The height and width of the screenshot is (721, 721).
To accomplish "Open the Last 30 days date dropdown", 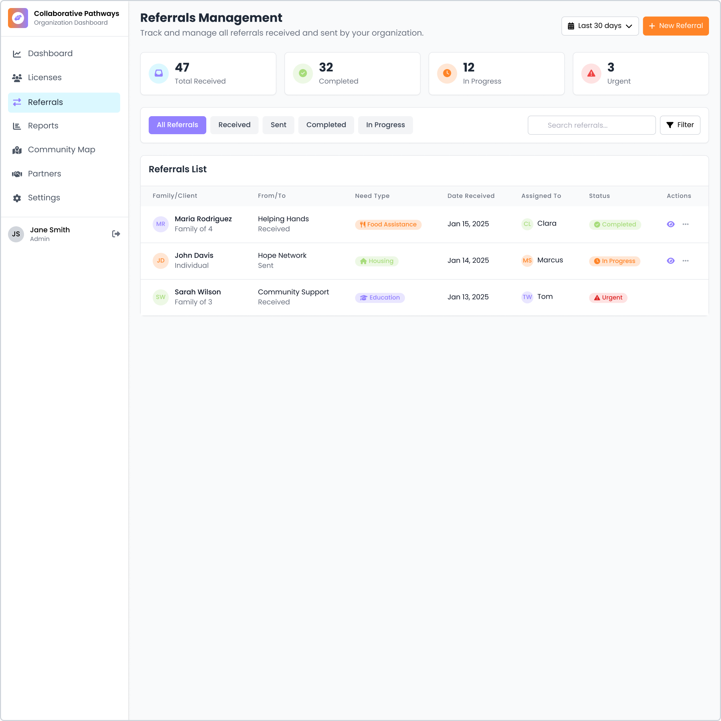I will coord(600,26).
